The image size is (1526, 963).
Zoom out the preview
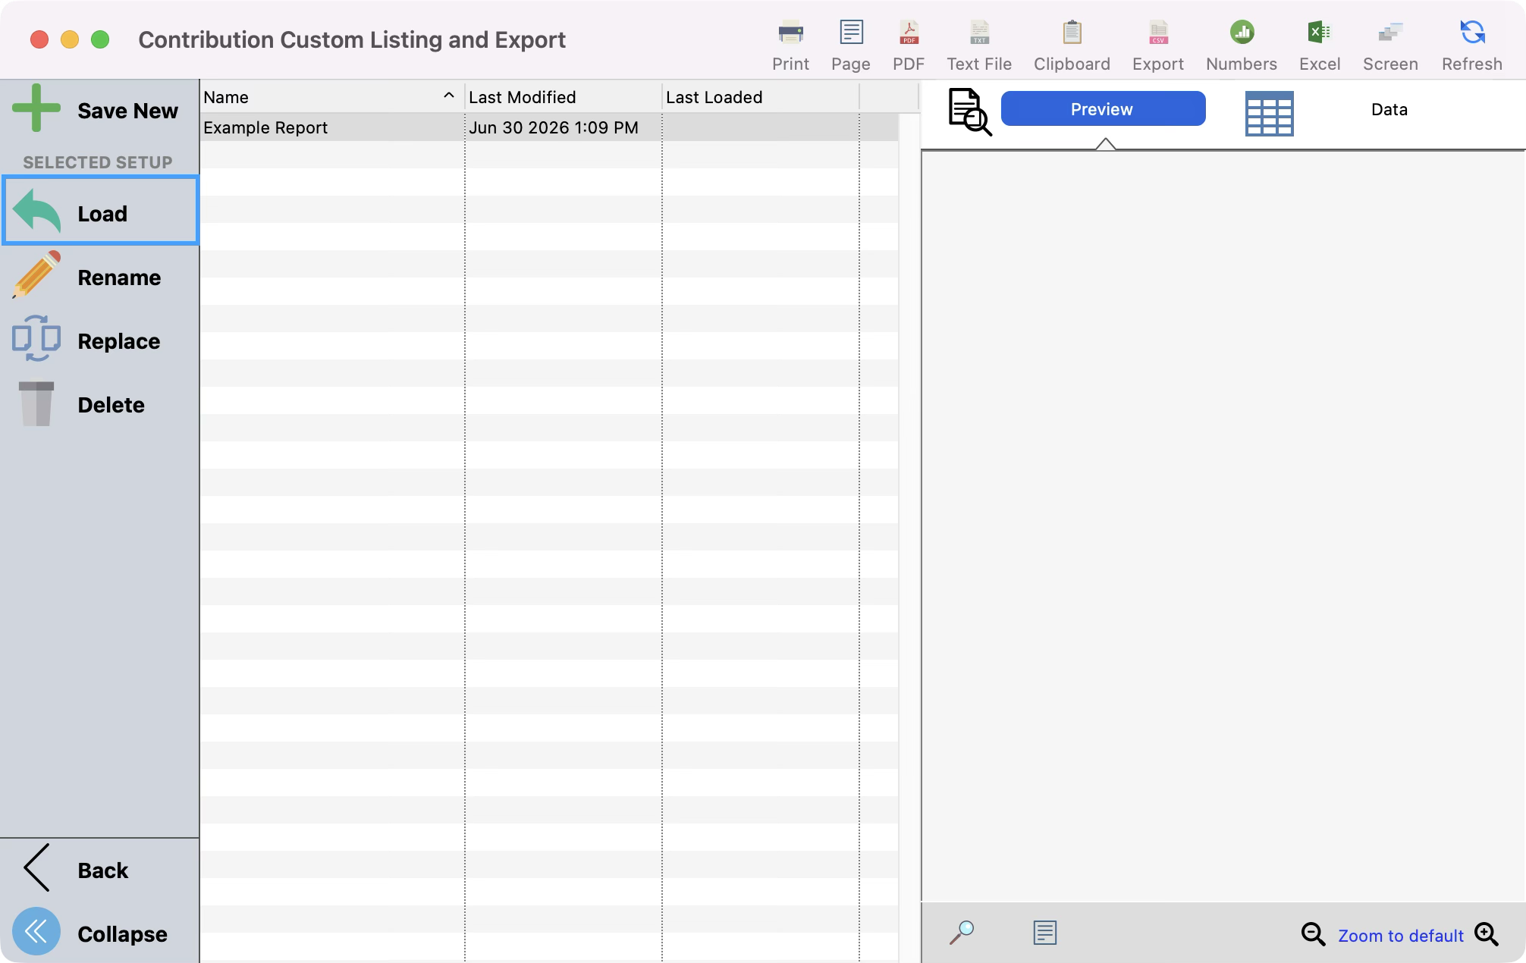1313,934
